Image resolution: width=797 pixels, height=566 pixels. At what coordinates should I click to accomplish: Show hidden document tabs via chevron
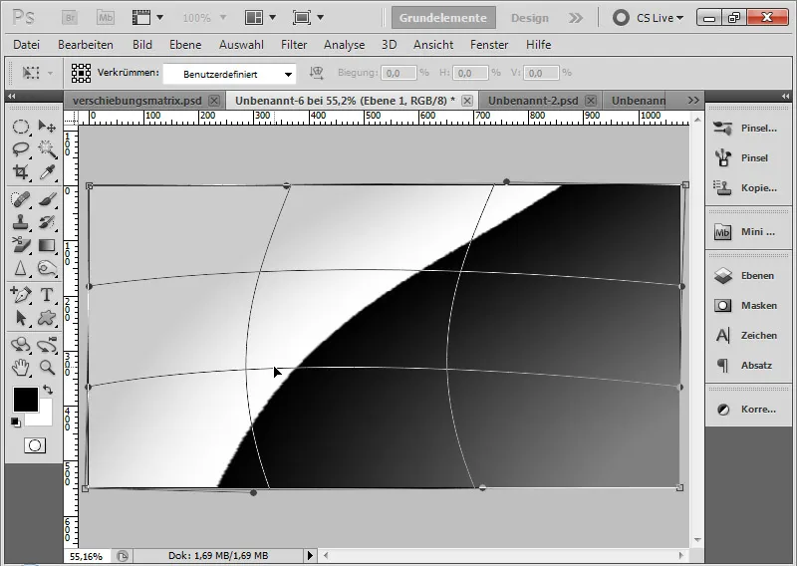coord(693,101)
